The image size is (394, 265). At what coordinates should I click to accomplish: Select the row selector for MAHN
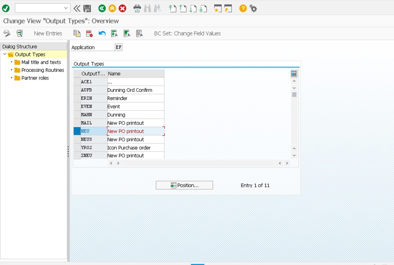77,114
